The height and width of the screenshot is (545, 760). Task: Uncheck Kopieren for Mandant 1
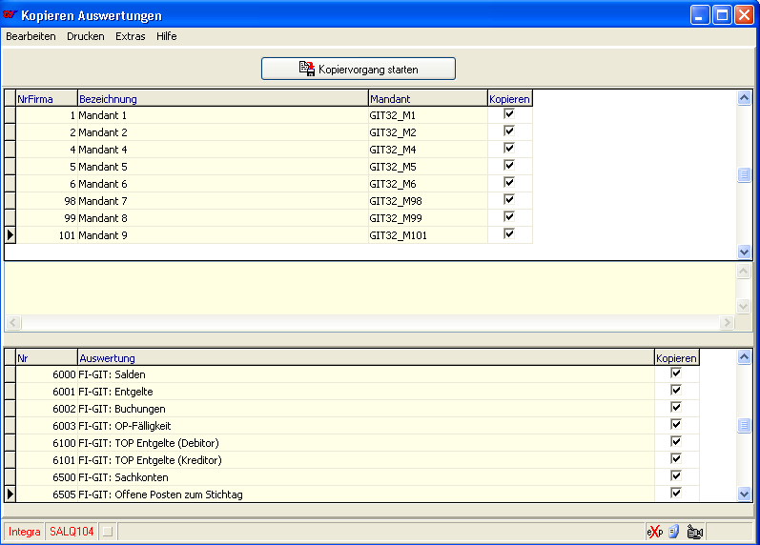pos(509,114)
